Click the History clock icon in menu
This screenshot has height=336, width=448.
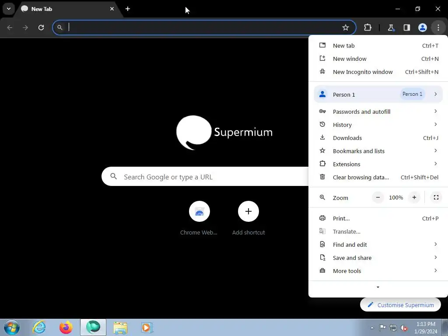point(322,124)
